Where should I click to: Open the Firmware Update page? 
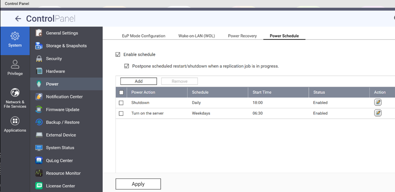click(x=62, y=109)
